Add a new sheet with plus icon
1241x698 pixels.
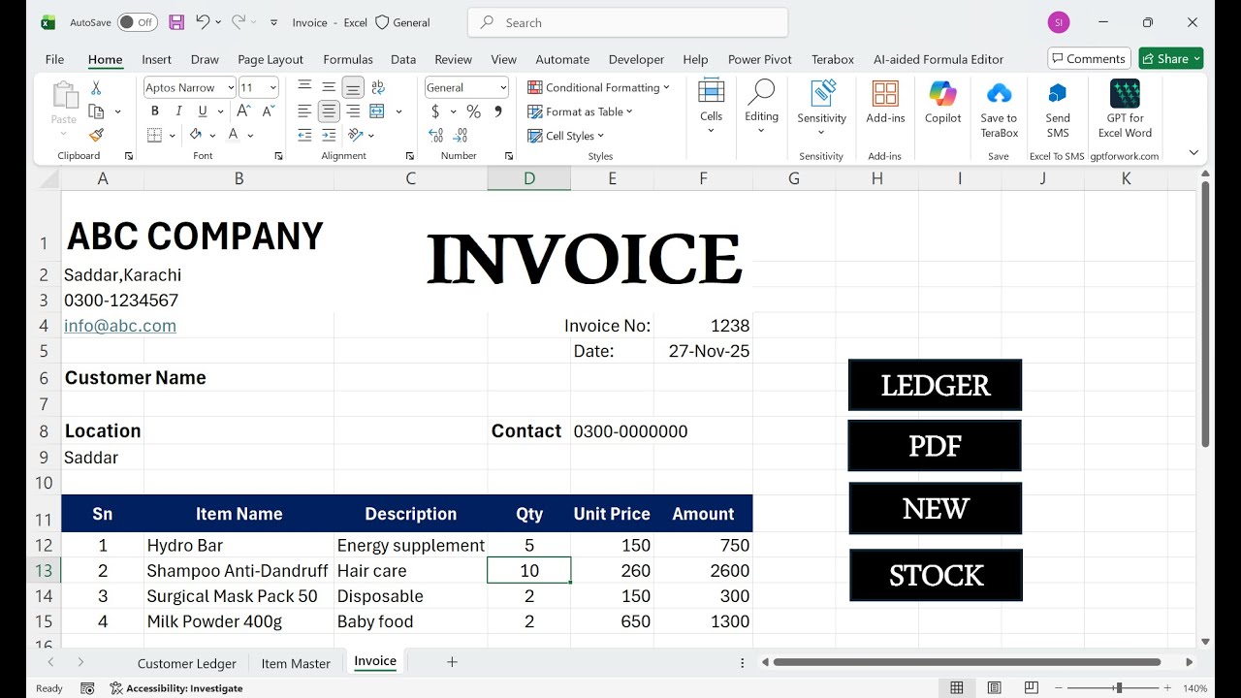(452, 662)
